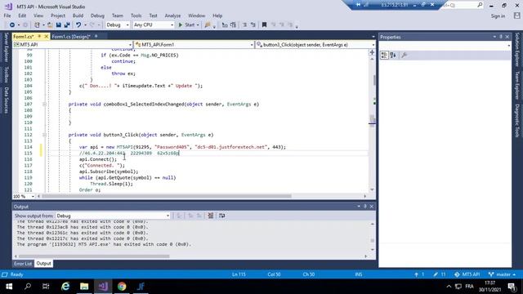
Task: Click the Increase Indent toolbar icon
Action: coord(253,25)
